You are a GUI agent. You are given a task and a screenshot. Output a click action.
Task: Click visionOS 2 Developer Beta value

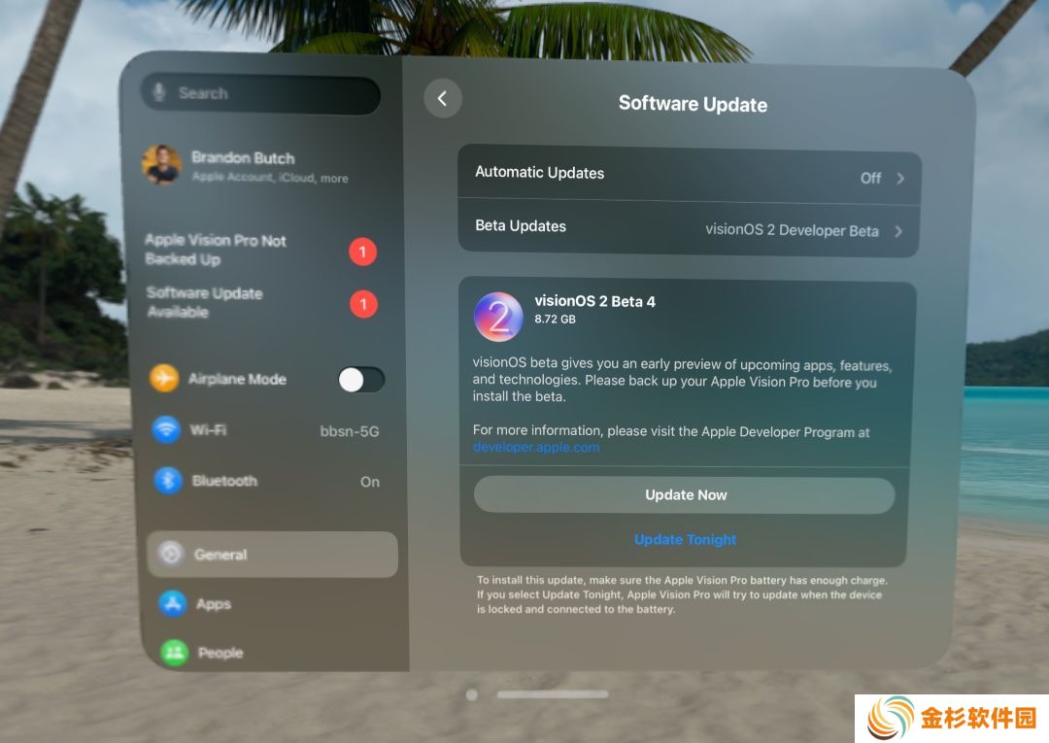coord(793,230)
